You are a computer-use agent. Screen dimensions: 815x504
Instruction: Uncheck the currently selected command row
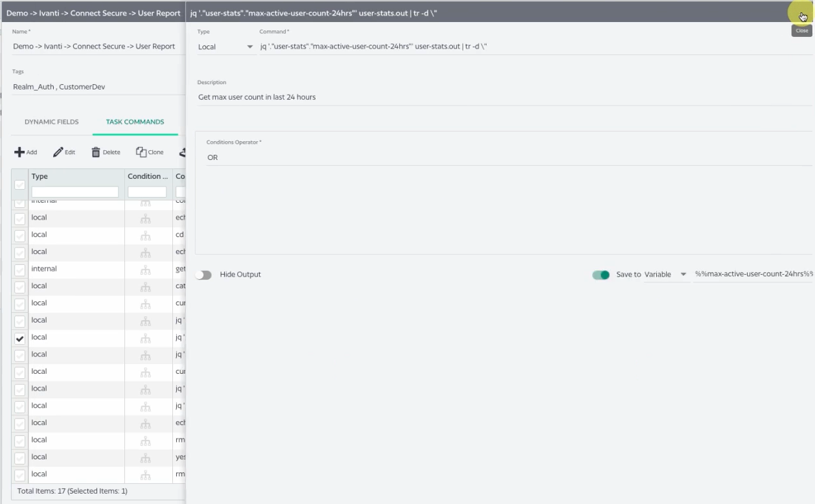(x=20, y=338)
